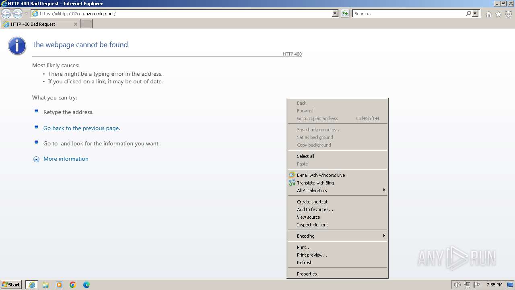Click the browser Forward arrow button
This screenshot has height=290, width=515.
(17, 14)
